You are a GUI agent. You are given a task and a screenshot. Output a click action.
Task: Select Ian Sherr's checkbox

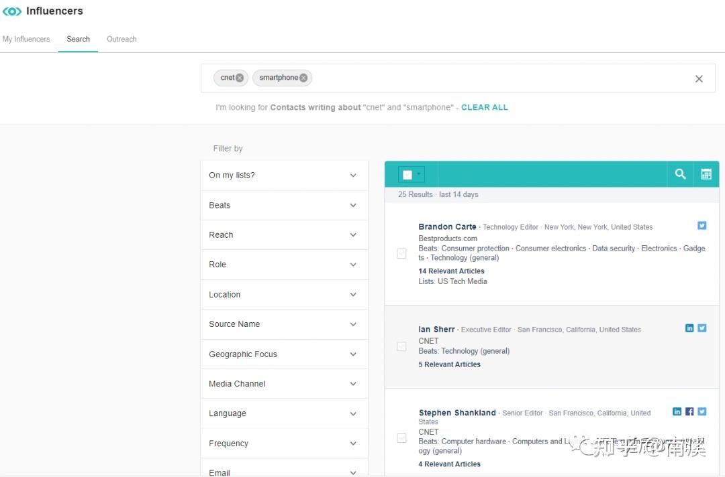point(401,346)
